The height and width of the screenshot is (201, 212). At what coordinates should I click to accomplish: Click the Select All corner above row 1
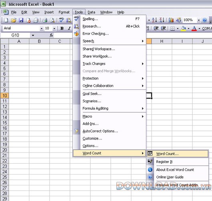tap(4, 41)
